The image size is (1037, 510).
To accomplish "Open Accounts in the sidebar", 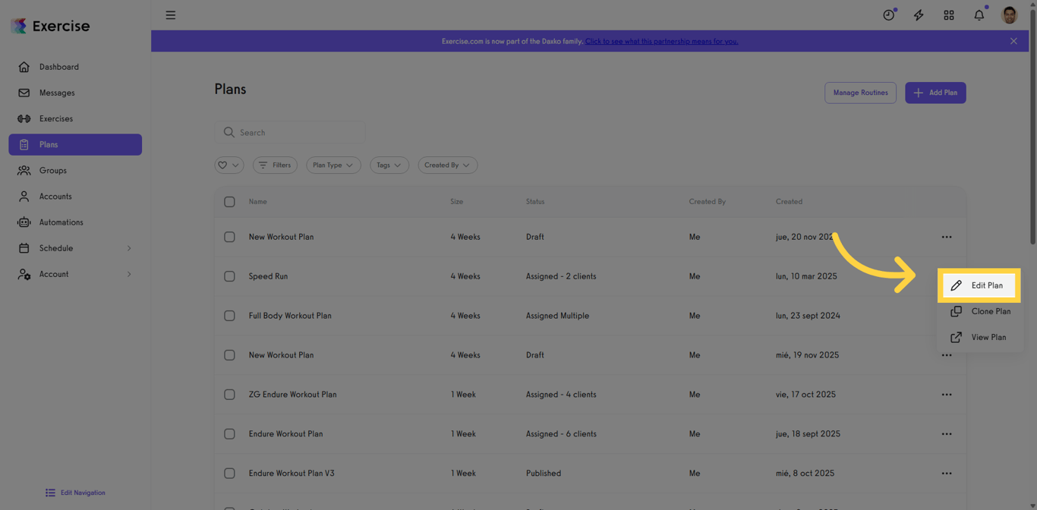I will [x=75, y=196].
